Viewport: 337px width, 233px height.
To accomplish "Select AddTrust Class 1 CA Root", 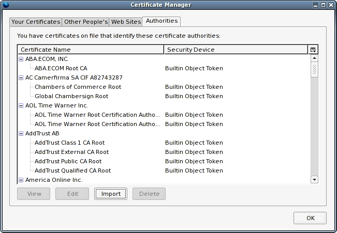I will (x=69, y=143).
